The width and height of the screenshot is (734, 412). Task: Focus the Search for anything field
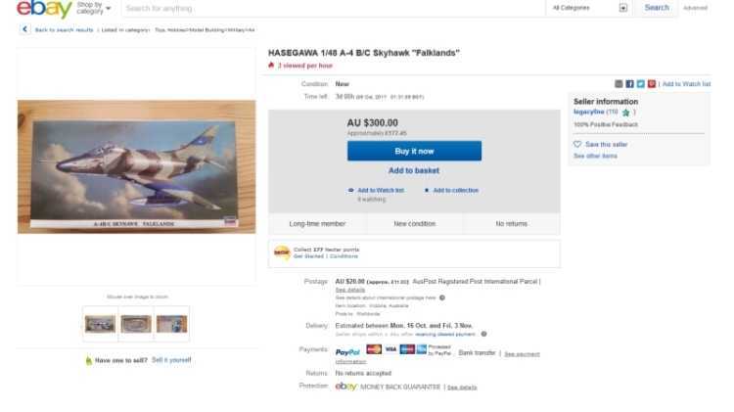[x=334, y=9]
